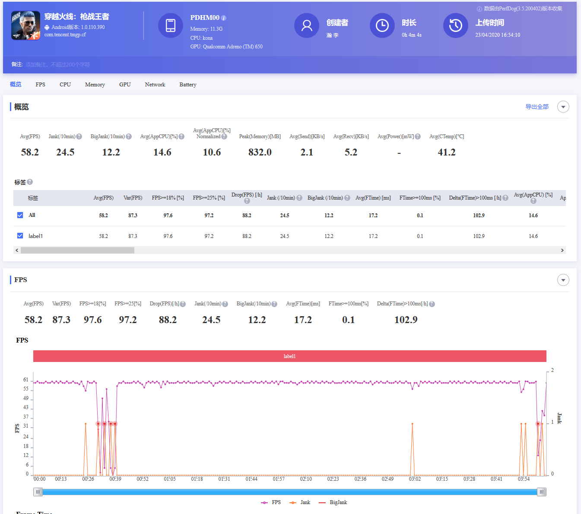Switch to the Memory tab
This screenshot has height=514, width=581.
tap(95, 85)
